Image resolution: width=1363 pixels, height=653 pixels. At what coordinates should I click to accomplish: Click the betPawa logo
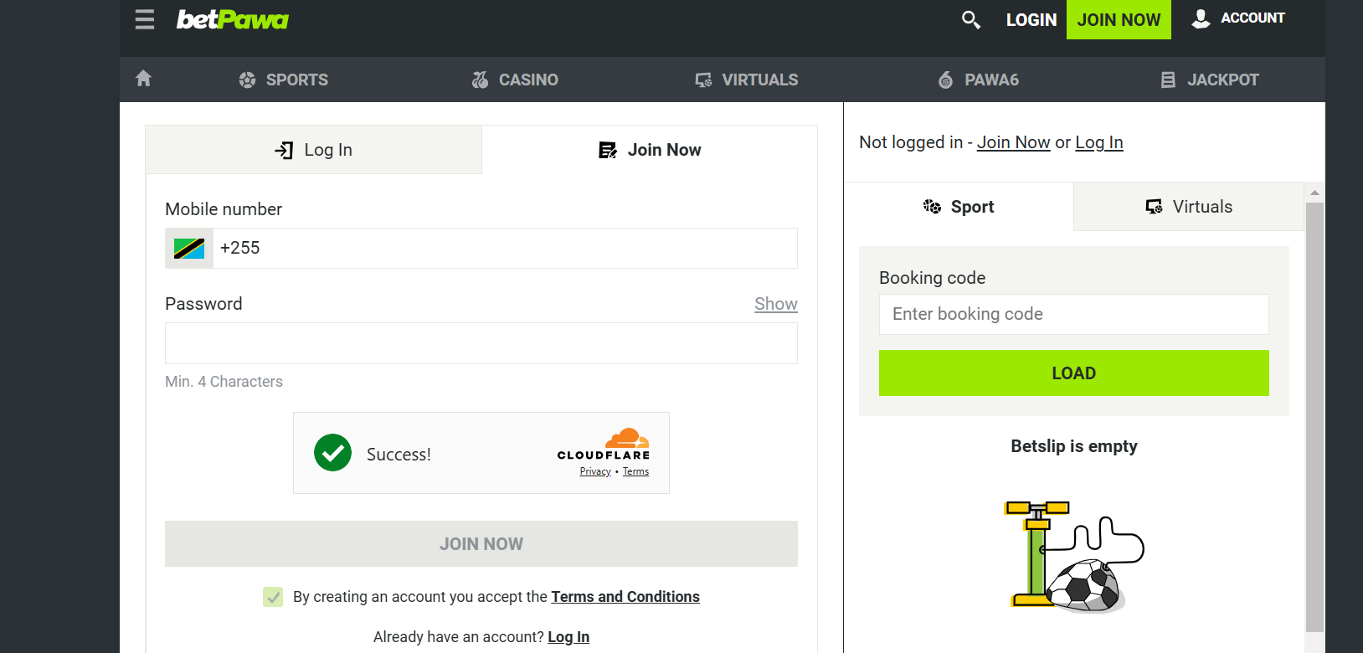[x=232, y=19]
